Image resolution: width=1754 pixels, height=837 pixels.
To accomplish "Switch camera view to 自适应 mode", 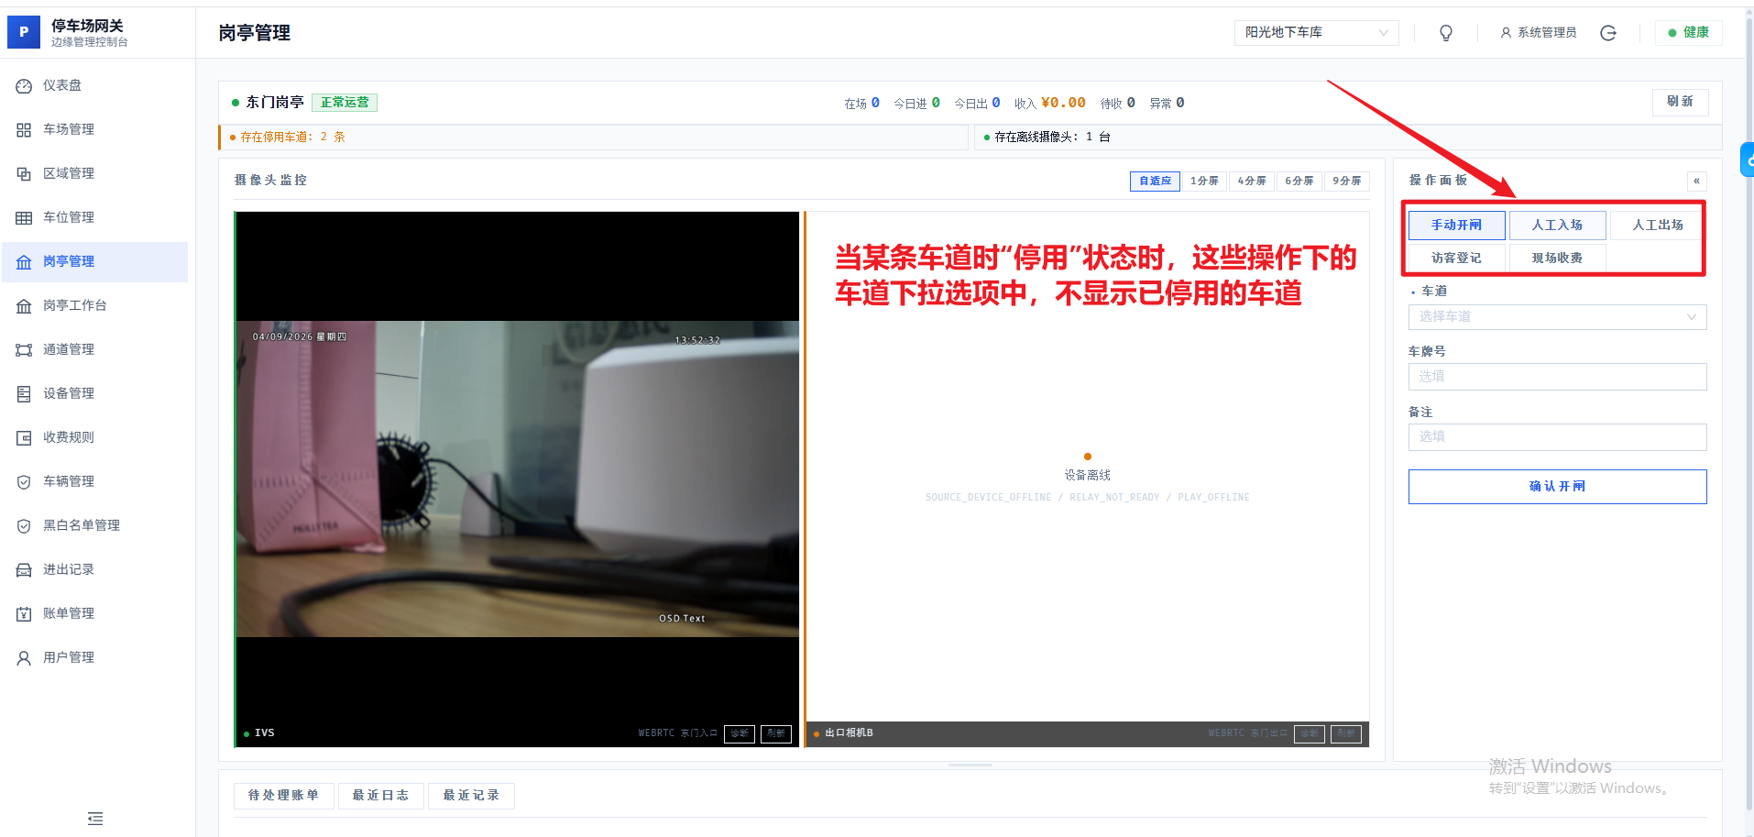I will tap(1154, 181).
